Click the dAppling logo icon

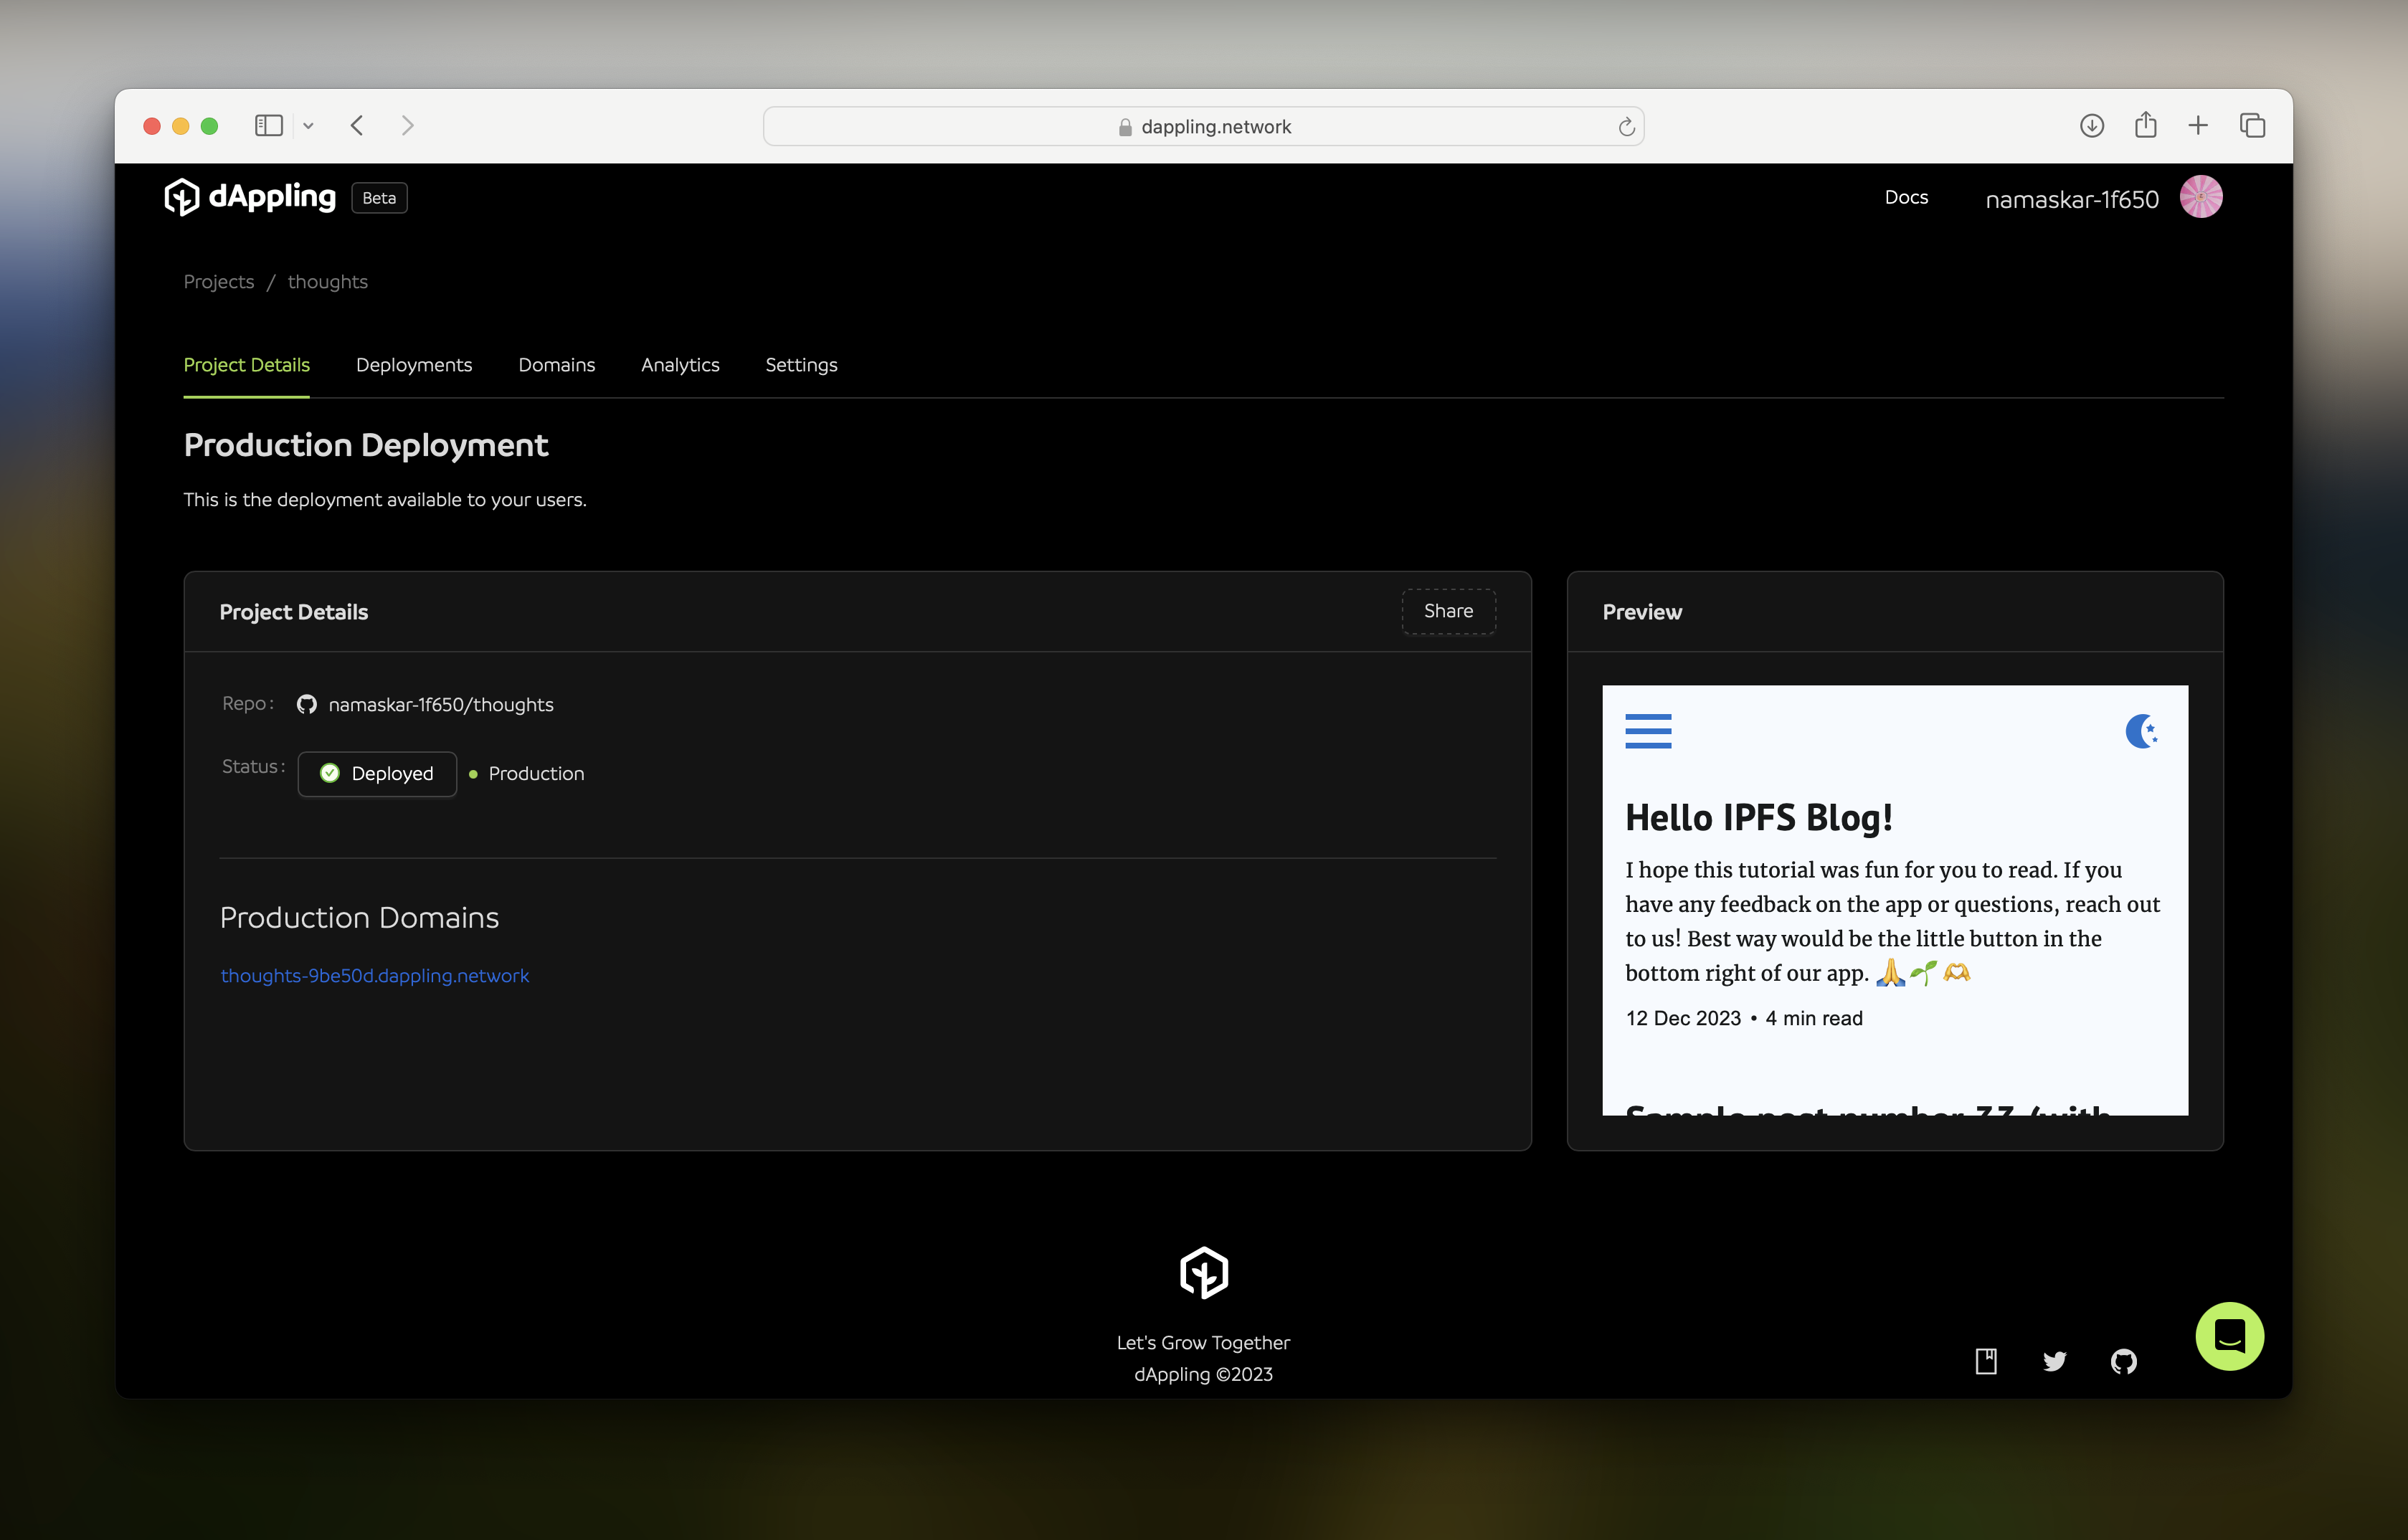(179, 196)
